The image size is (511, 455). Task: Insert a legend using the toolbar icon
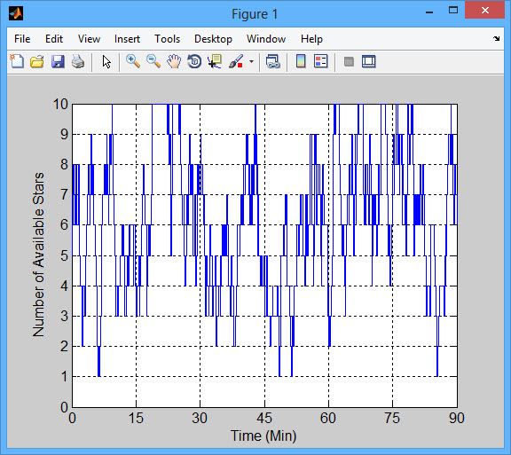320,61
